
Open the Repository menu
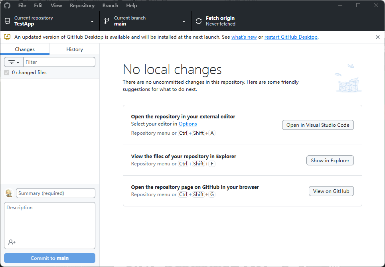coord(82,6)
